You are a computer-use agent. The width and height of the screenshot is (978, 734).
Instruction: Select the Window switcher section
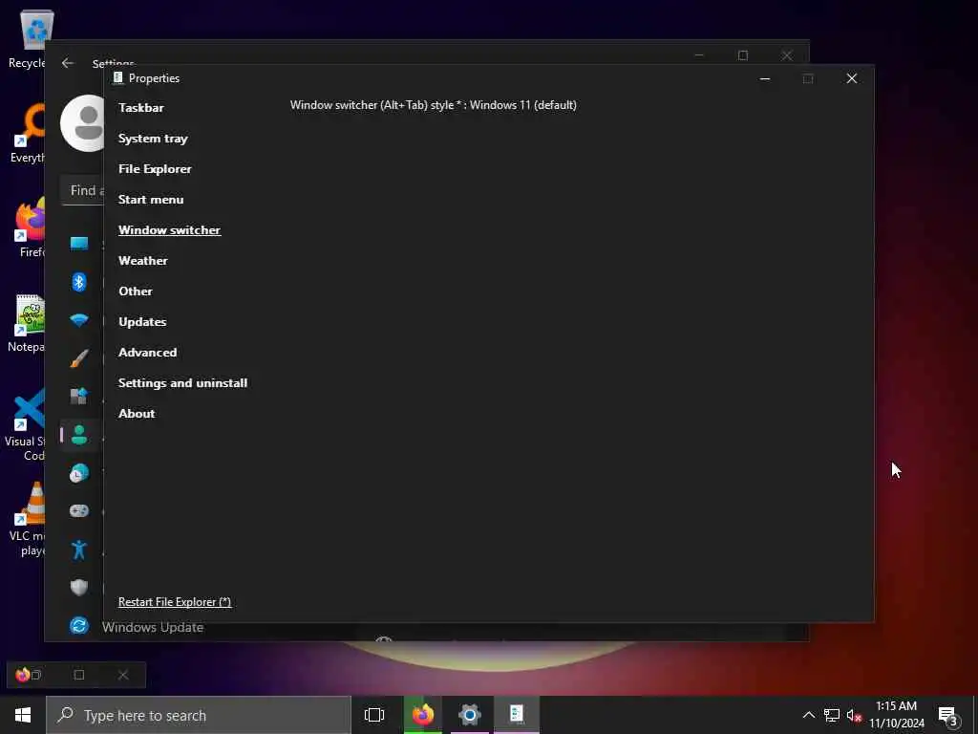click(170, 230)
